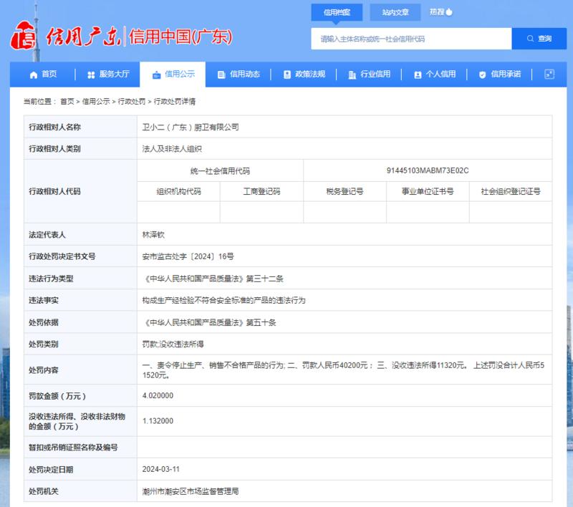573x507 pixels.
Task: Click the 第五十条 penalty basis value
Action: click(x=209, y=322)
